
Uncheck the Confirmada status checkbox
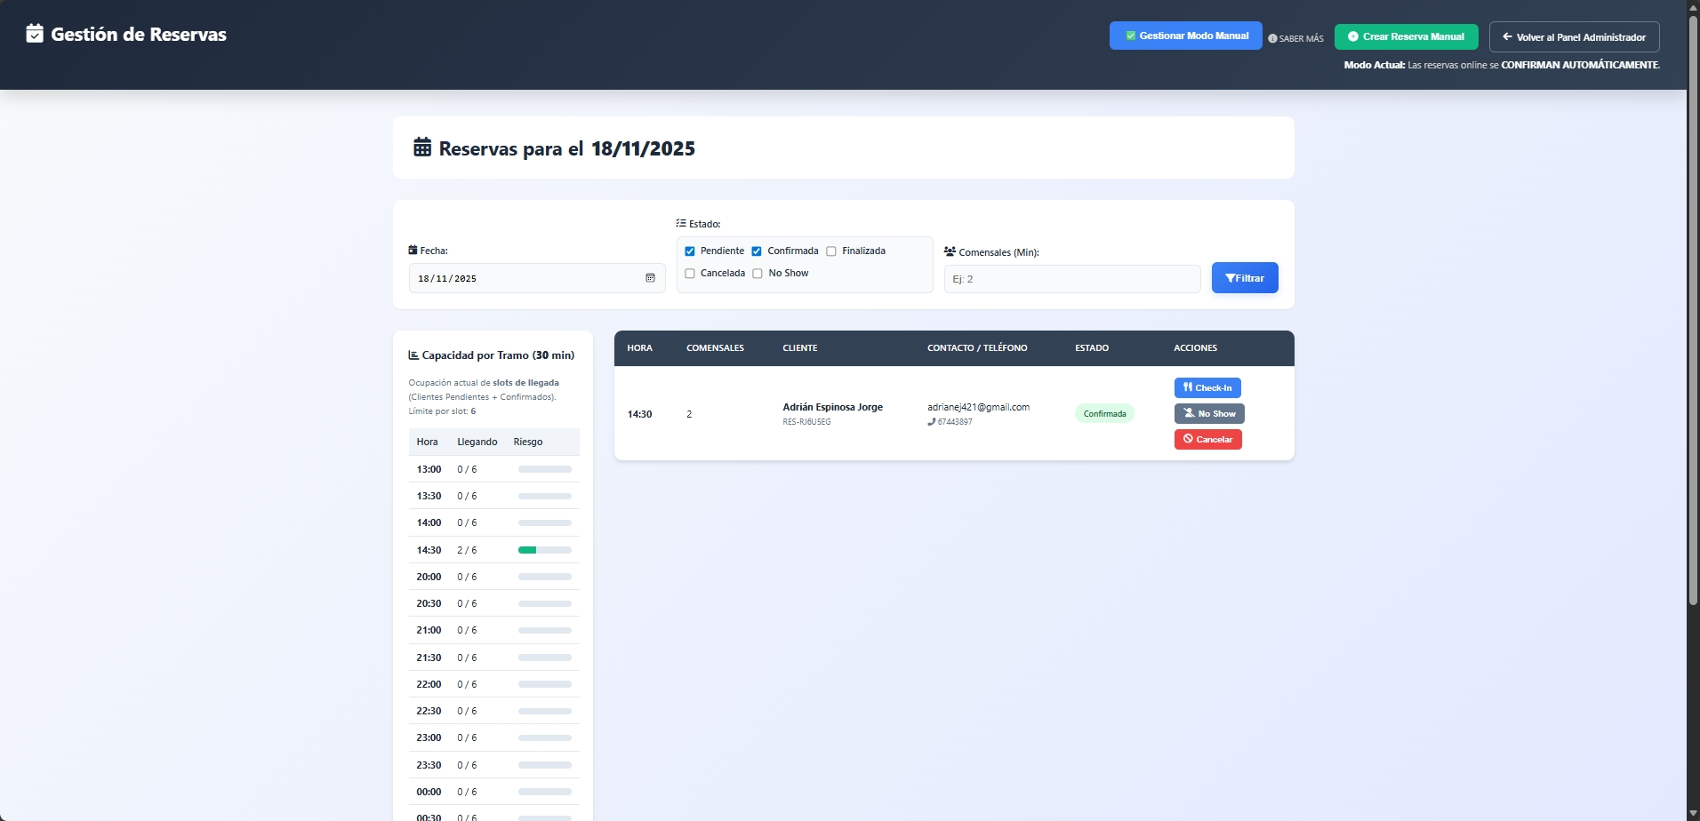(757, 251)
